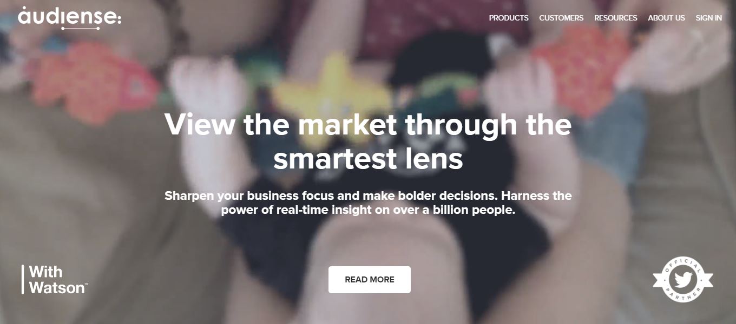This screenshot has width=736, height=324.
Task: Open the RESOURCES menu
Action: 616,18
